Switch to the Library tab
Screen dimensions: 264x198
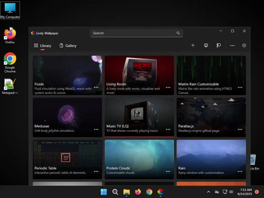pos(43,46)
